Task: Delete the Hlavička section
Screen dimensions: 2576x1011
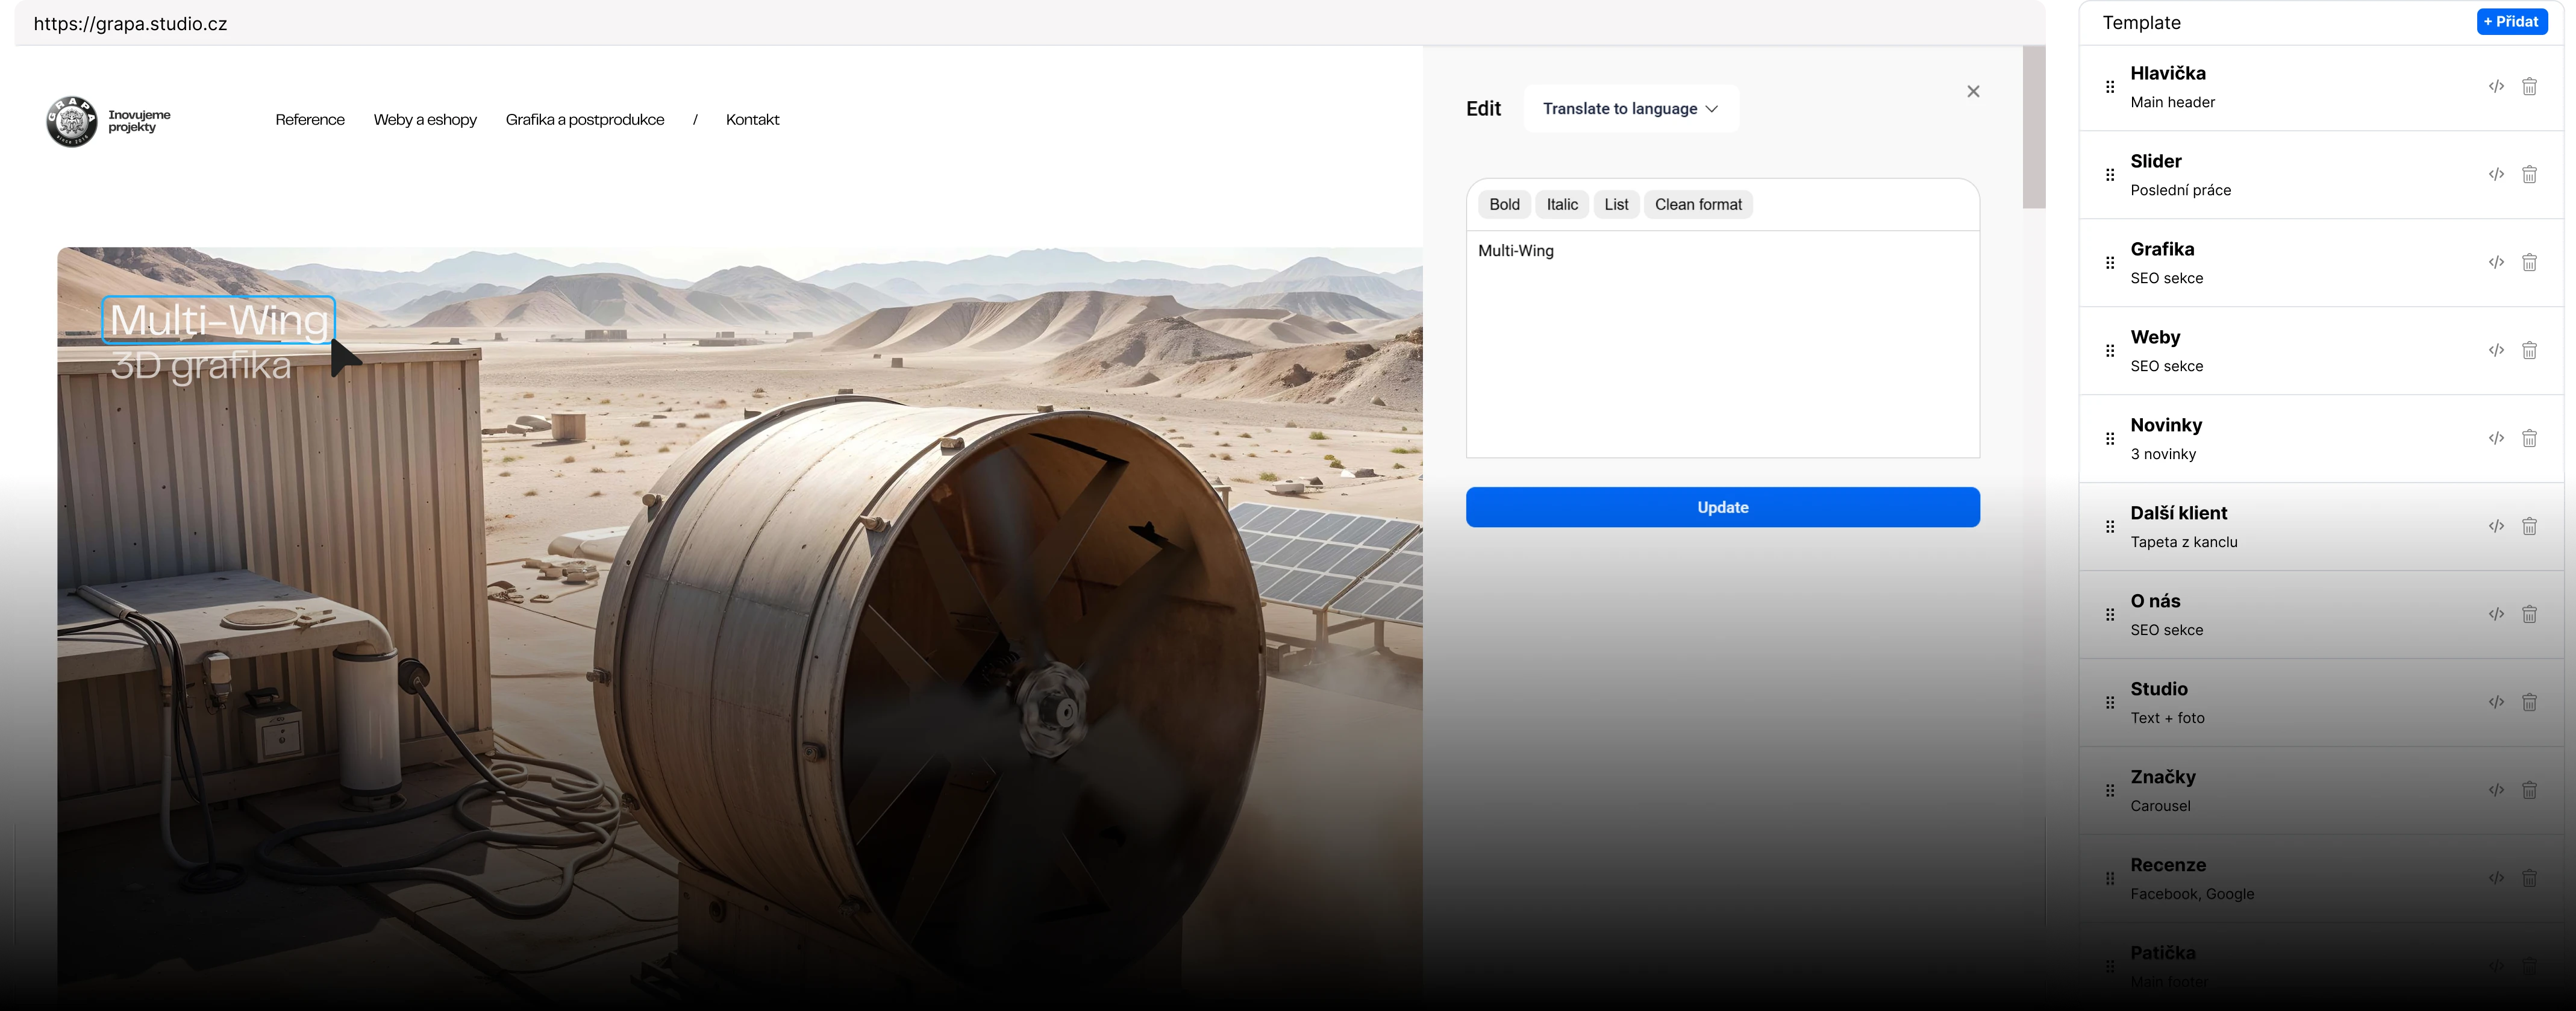Action: coord(2529,87)
